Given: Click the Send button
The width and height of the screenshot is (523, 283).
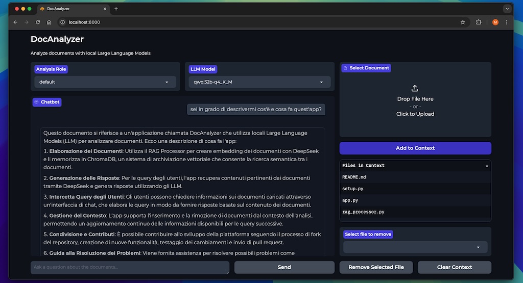Looking at the screenshot, I should (284, 267).
